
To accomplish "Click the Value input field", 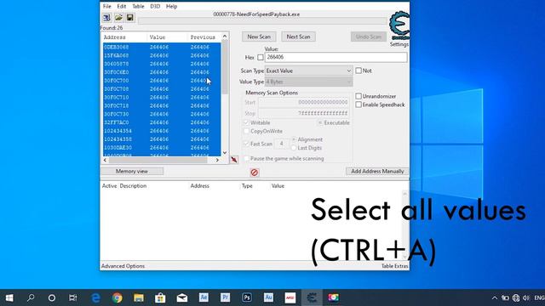I will (336, 58).
